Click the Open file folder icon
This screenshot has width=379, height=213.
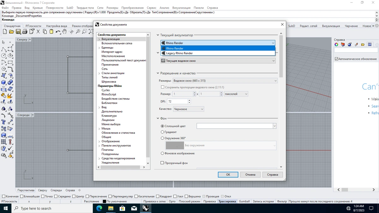tap(11, 32)
